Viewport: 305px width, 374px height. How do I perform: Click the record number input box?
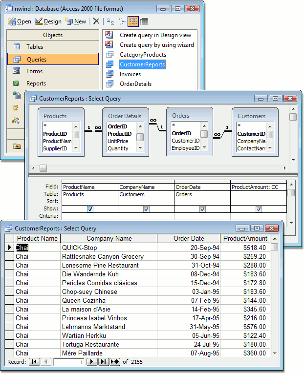click(69, 362)
